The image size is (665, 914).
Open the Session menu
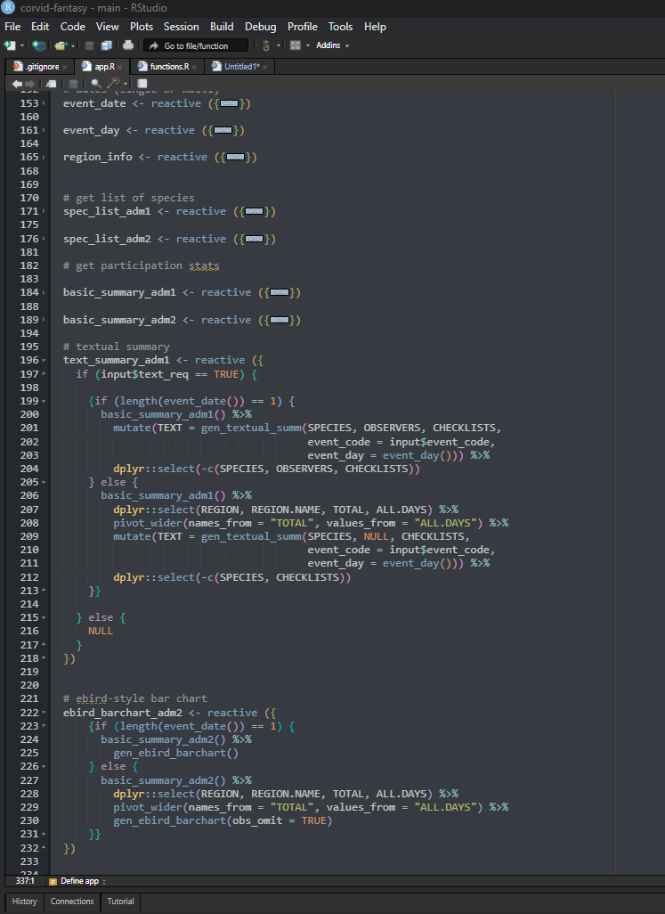coord(181,27)
